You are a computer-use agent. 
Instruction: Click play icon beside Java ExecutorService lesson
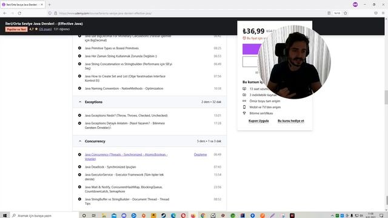pos(79,175)
